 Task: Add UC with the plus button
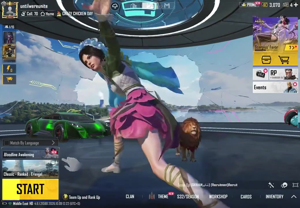click(296, 5)
